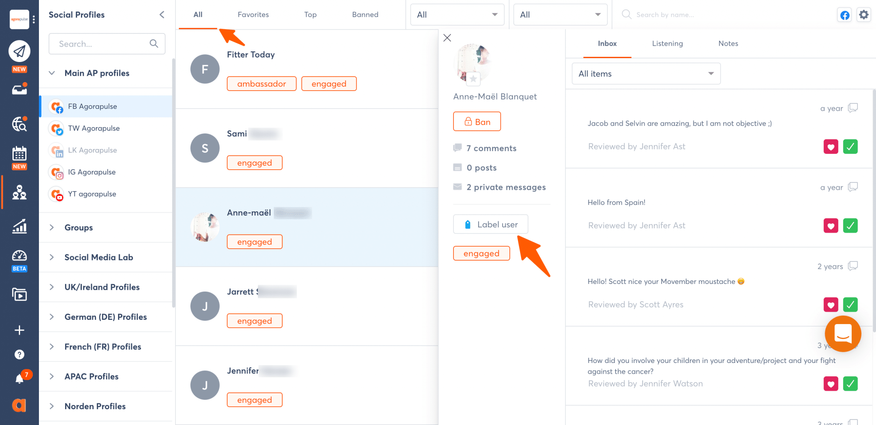Like the 'Jacob and Selvin' comment

831,147
